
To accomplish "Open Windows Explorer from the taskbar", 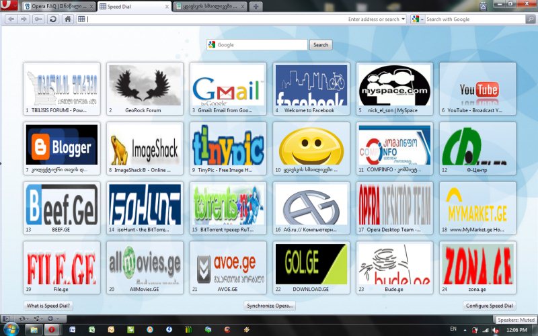I will pyautogui.click(x=34, y=330).
